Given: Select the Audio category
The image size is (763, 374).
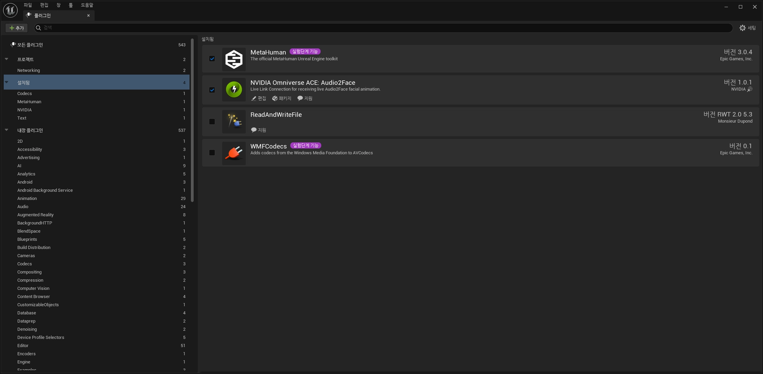Looking at the screenshot, I should point(96,207).
